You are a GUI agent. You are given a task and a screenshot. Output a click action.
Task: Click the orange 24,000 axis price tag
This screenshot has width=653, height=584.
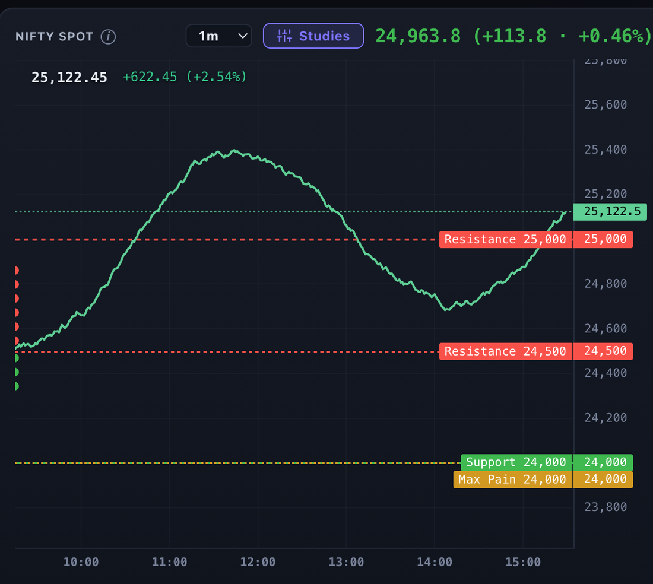(603, 480)
